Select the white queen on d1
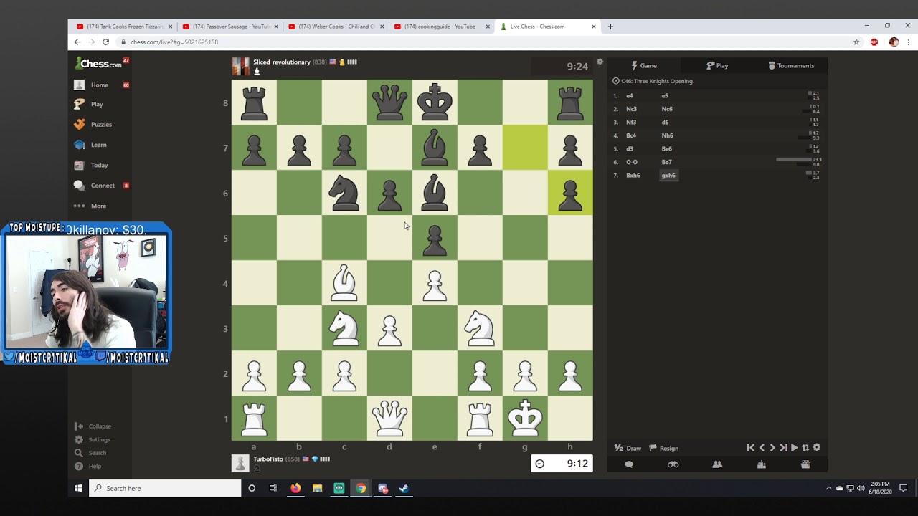The width and height of the screenshot is (918, 516). coord(389,419)
